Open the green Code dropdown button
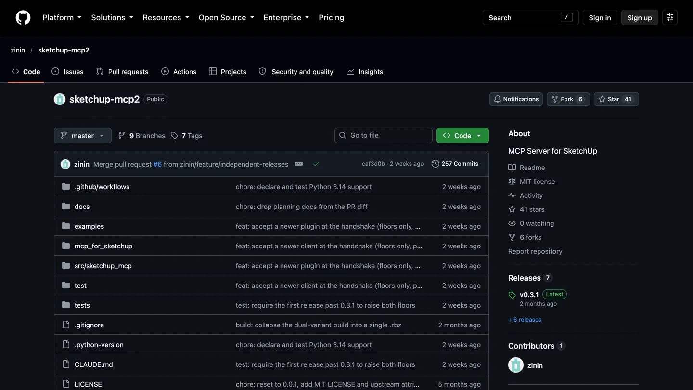This screenshot has height=390, width=693. tap(462, 136)
